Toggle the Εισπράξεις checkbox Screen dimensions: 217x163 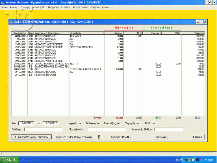[119, 123]
